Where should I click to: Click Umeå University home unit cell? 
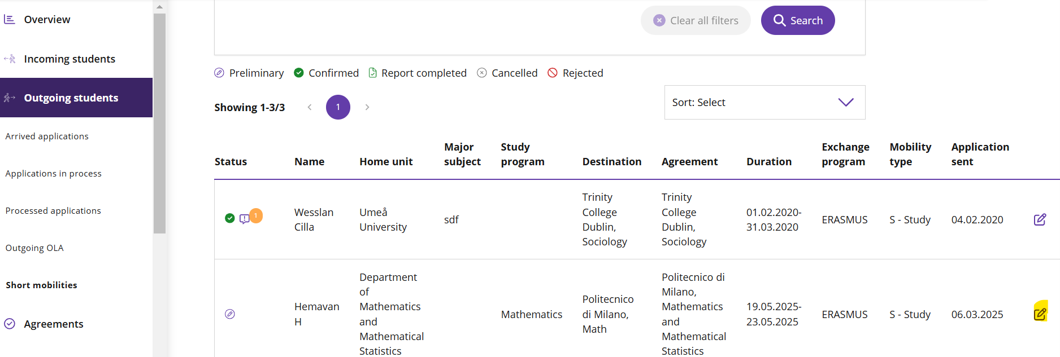tap(383, 220)
